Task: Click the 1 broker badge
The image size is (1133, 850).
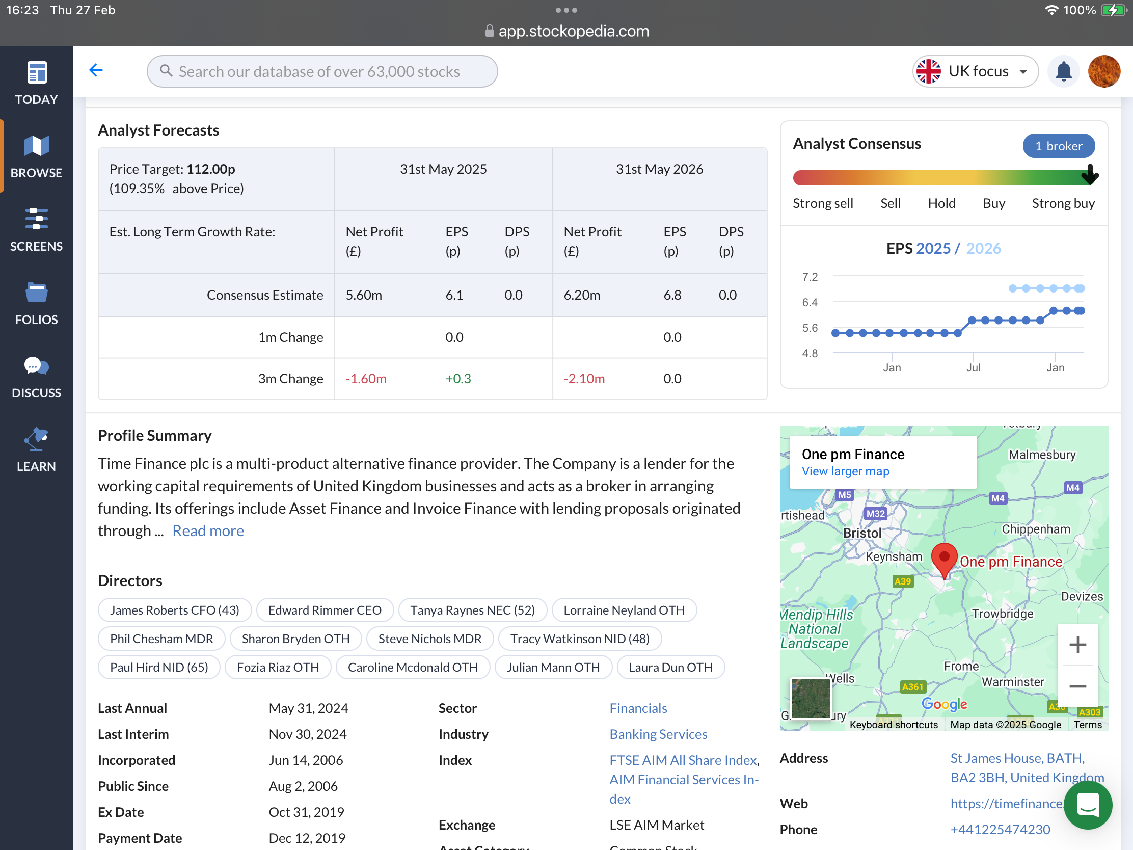Action: tap(1058, 146)
